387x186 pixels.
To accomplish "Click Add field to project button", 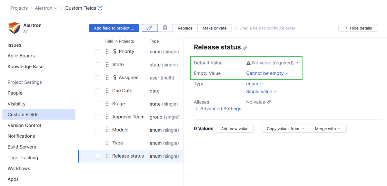I will click(114, 28).
